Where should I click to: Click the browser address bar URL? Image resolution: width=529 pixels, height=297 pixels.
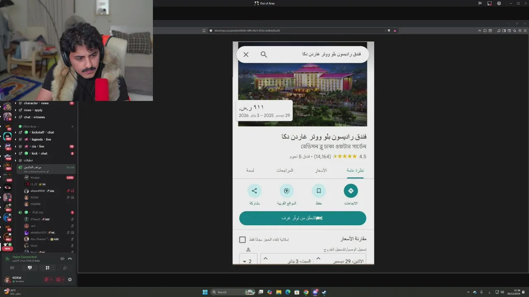pos(247,31)
